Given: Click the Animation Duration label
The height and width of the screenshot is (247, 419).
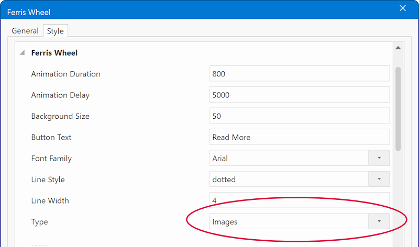Looking at the screenshot, I should pos(65,74).
